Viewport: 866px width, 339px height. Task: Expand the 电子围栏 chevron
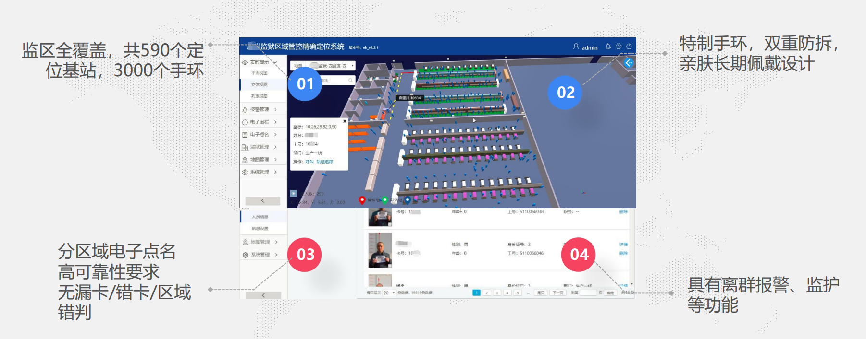coord(275,122)
